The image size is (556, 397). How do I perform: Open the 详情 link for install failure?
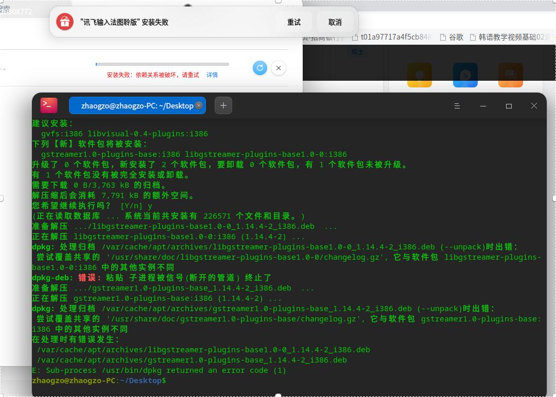coord(212,75)
